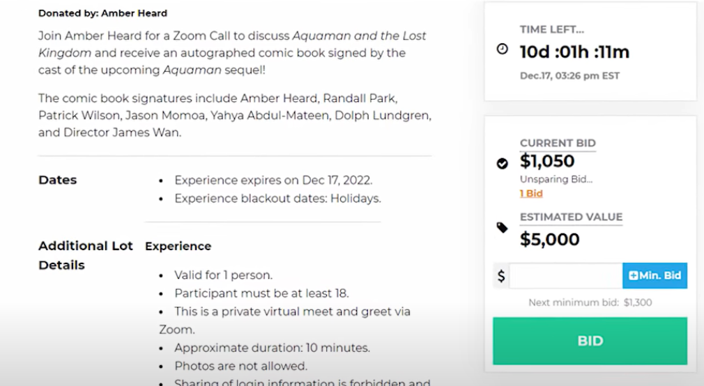Click the clock icon beside Time Left
704x386 pixels.
pos(503,49)
